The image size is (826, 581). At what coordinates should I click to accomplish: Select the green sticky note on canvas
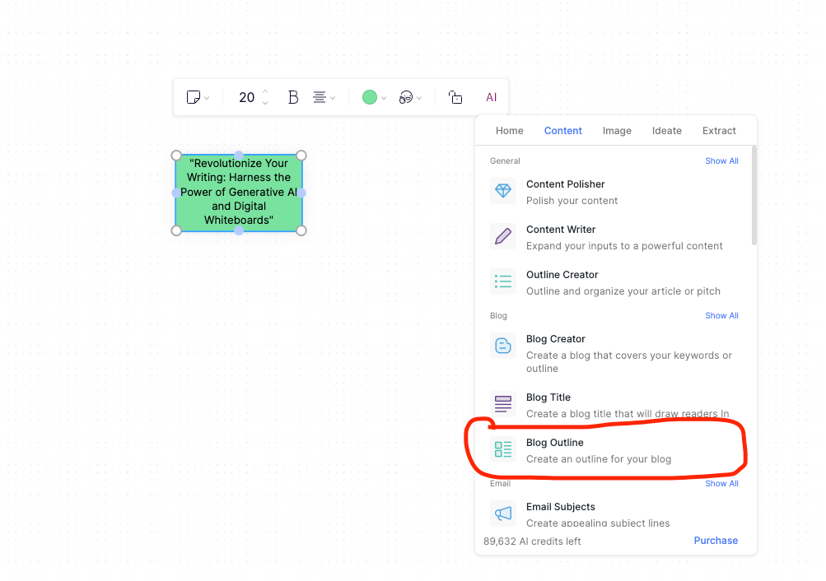[239, 193]
